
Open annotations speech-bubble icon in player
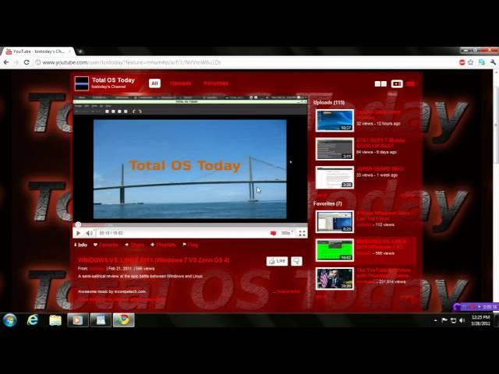click(x=273, y=233)
